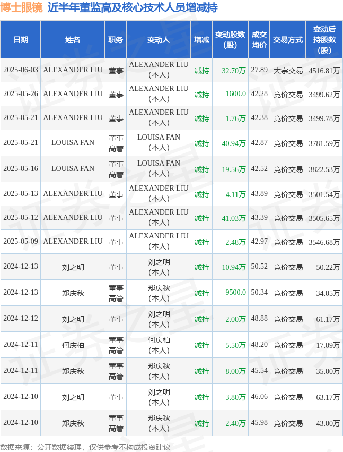Click the 50.34 average price cell
Viewport: 343px width, 452px height.
(x=259, y=293)
